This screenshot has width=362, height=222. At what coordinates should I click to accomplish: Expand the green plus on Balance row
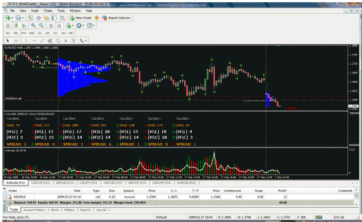tap(9, 203)
